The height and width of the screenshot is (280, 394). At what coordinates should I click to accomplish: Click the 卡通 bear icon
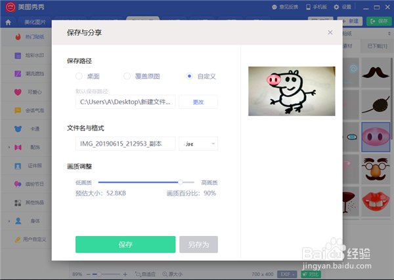point(18,129)
